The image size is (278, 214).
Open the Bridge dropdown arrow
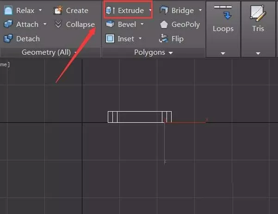pos(200,10)
